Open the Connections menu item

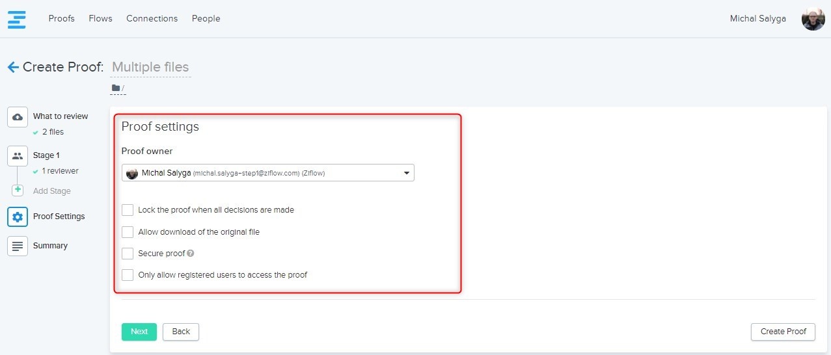pyautogui.click(x=152, y=19)
